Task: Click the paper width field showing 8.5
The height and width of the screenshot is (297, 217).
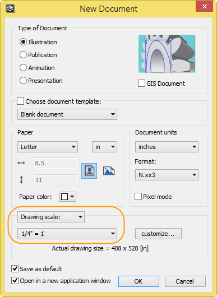Action: (56, 163)
